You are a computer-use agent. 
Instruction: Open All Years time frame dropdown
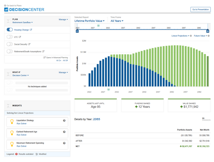pos(117,21)
